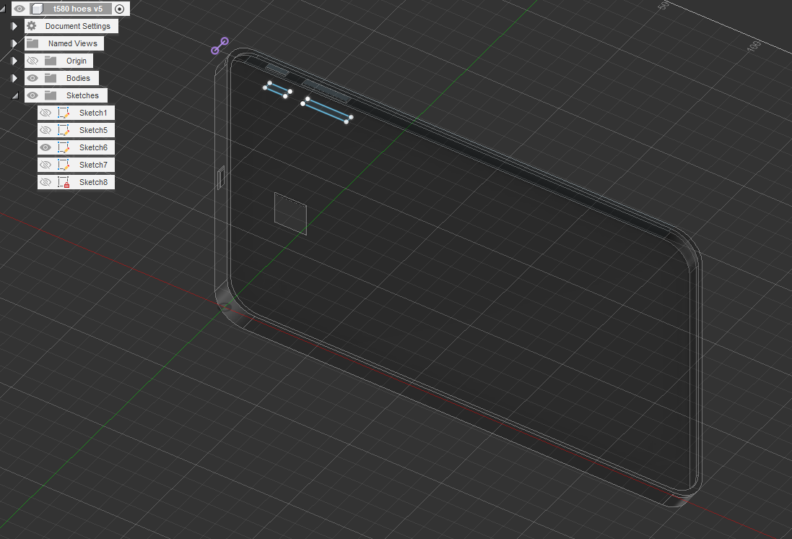Image resolution: width=792 pixels, height=539 pixels.
Task: Hide the Bodies folder via eye icon
Action: tap(32, 78)
